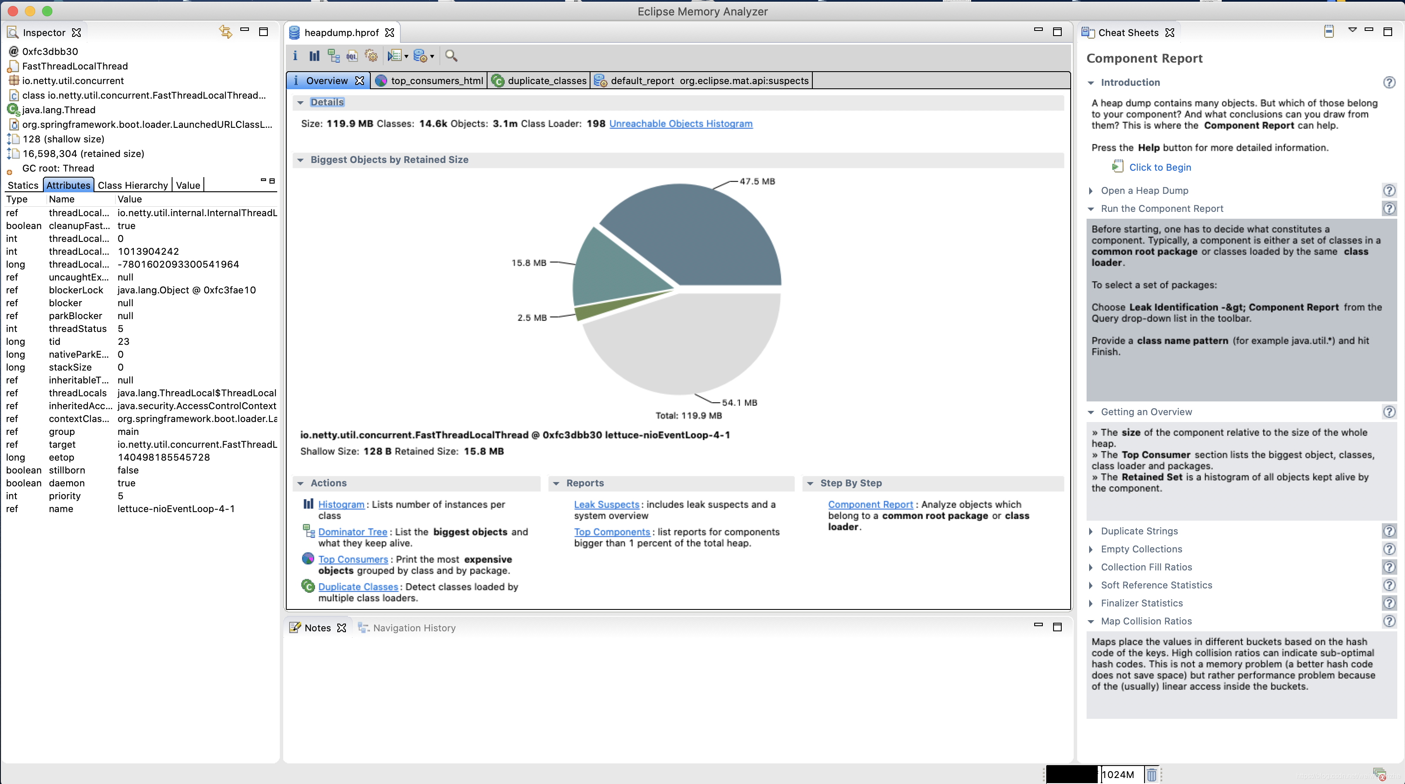Click the Leak Suspects hyperlink in Reports
The width and height of the screenshot is (1405, 784).
606,504
